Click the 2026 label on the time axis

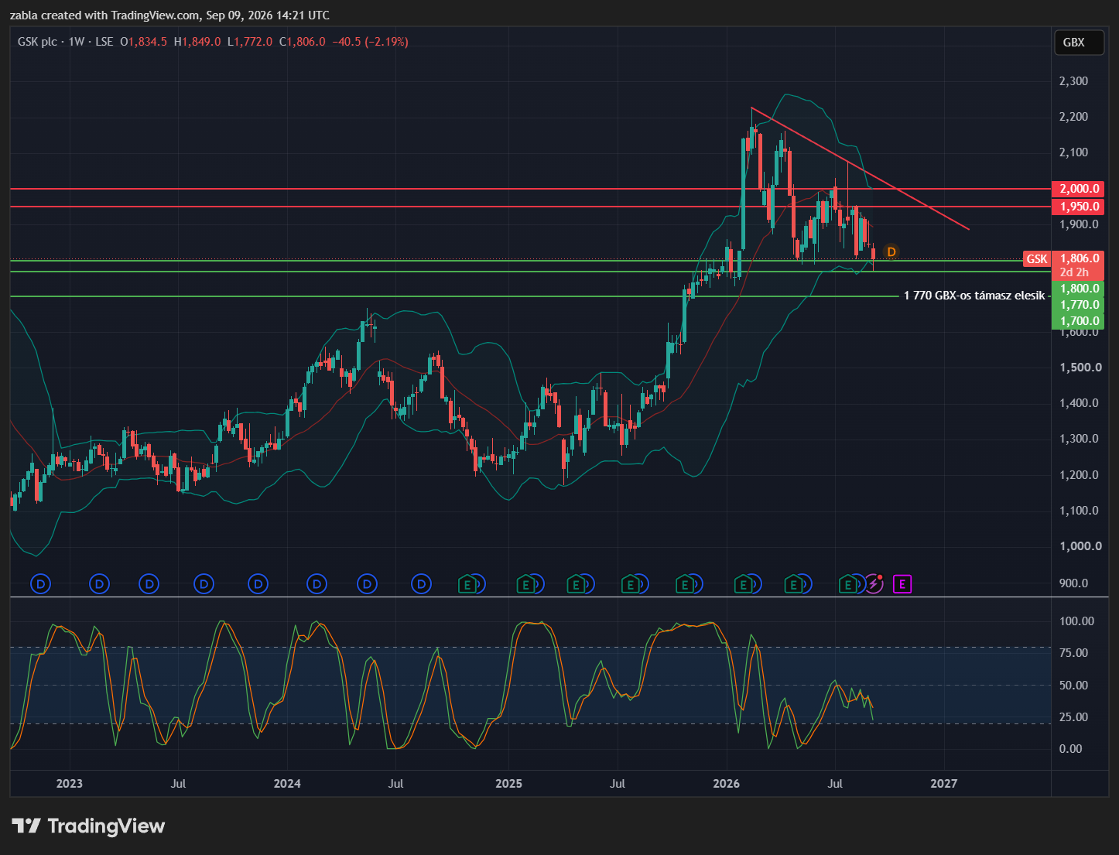pos(726,783)
